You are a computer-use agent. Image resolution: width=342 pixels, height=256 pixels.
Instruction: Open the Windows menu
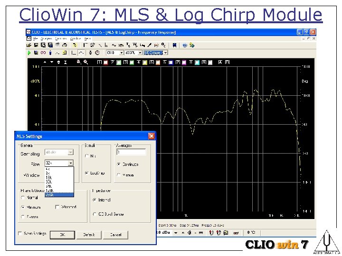(76, 38)
